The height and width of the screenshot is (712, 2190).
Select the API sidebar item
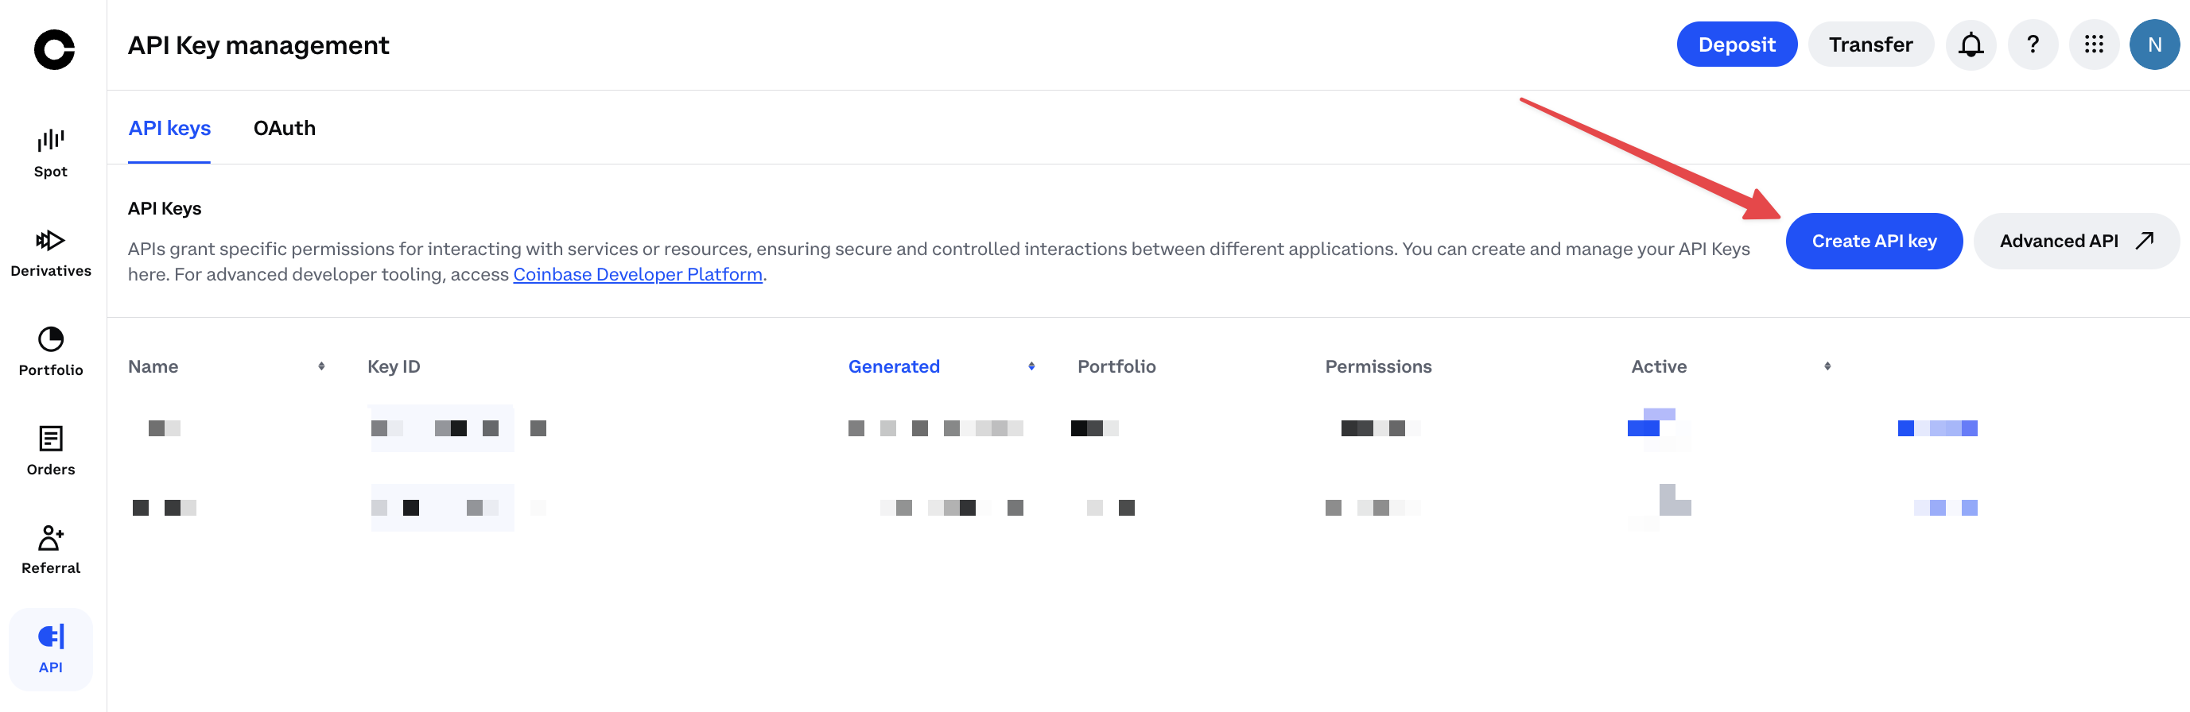(x=50, y=649)
